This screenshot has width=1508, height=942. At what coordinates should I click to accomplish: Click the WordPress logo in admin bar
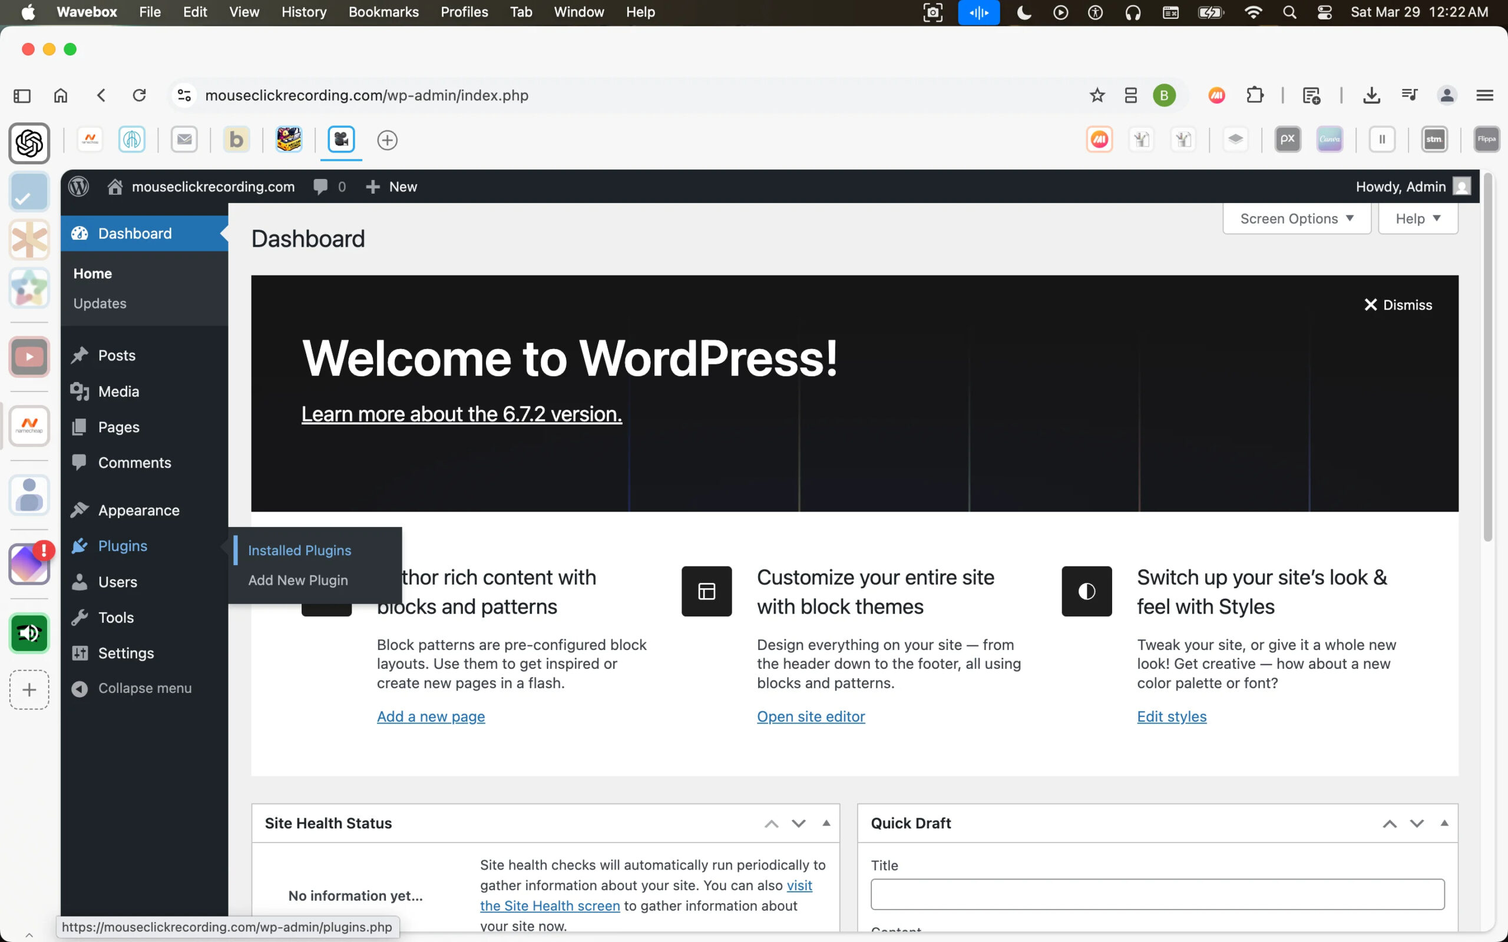pyautogui.click(x=78, y=186)
